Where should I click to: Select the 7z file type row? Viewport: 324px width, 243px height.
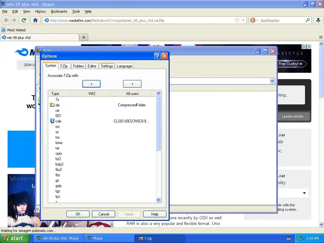57,100
